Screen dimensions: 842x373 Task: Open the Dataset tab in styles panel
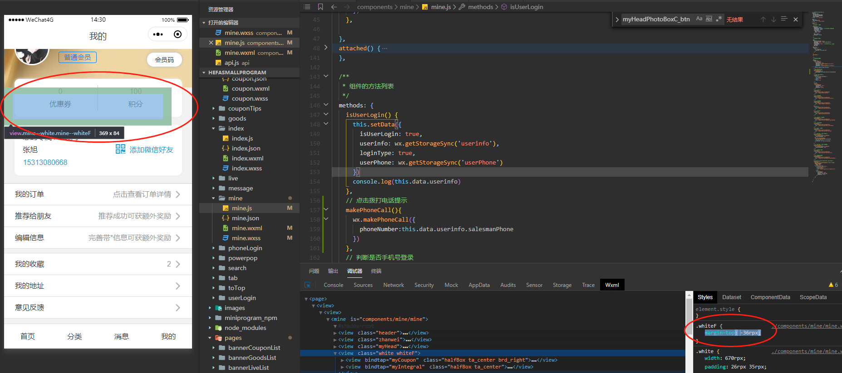(x=731, y=297)
